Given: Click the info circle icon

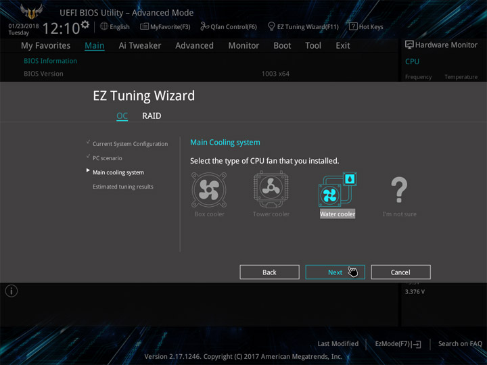Looking at the screenshot, I should [11, 291].
